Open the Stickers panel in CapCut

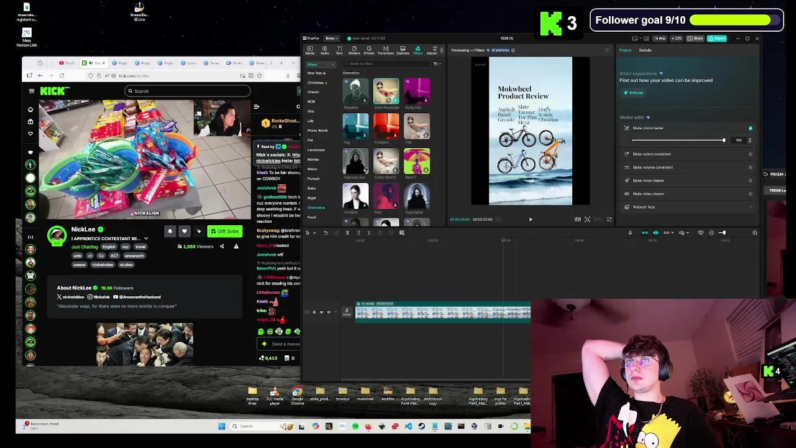tap(354, 50)
